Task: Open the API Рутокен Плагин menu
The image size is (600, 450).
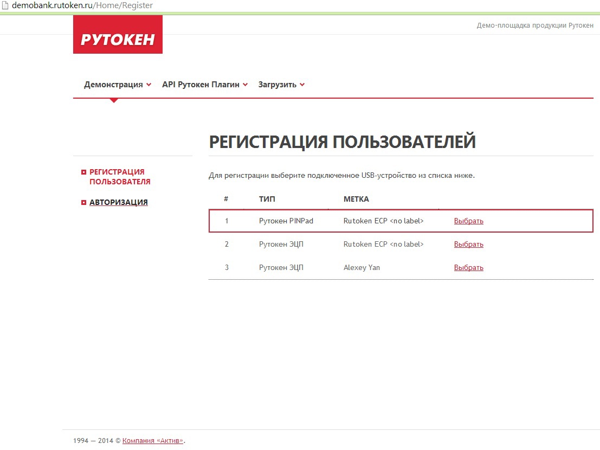Action: point(201,85)
